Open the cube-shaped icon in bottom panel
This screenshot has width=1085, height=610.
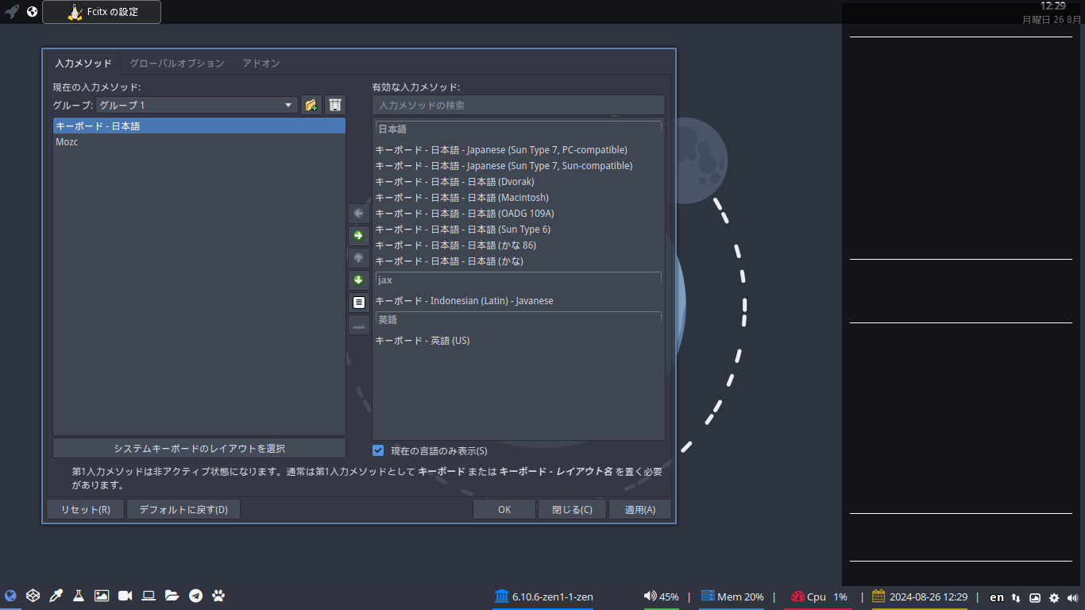(33, 596)
